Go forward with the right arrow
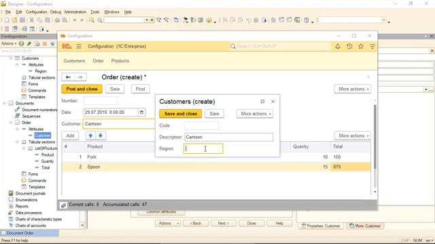The width and height of the screenshot is (435, 244). coord(80,77)
